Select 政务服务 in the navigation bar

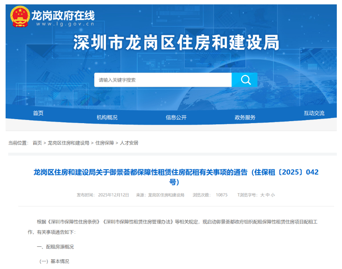[x=245, y=117]
